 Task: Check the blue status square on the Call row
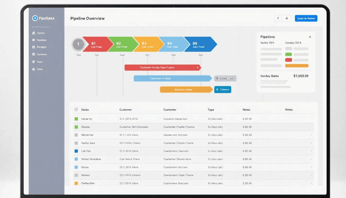click(x=76, y=151)
